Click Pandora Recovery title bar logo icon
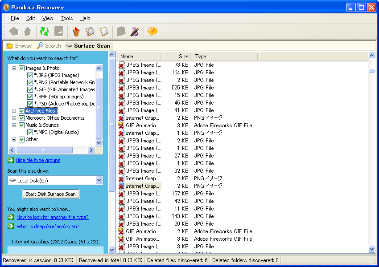Screen dimensions: 379x267 [6, 7]
